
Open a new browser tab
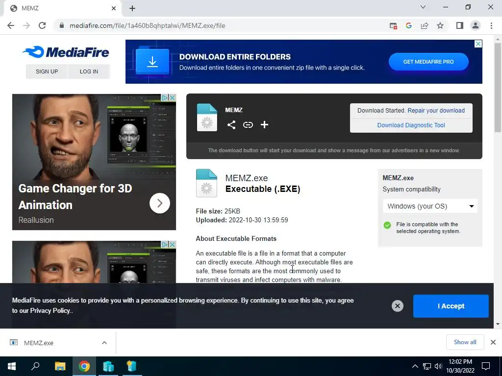[x=132, y=8]
